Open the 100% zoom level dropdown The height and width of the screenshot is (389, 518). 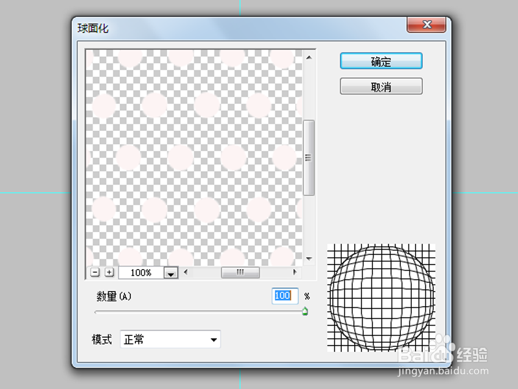(x=171, y=273)
